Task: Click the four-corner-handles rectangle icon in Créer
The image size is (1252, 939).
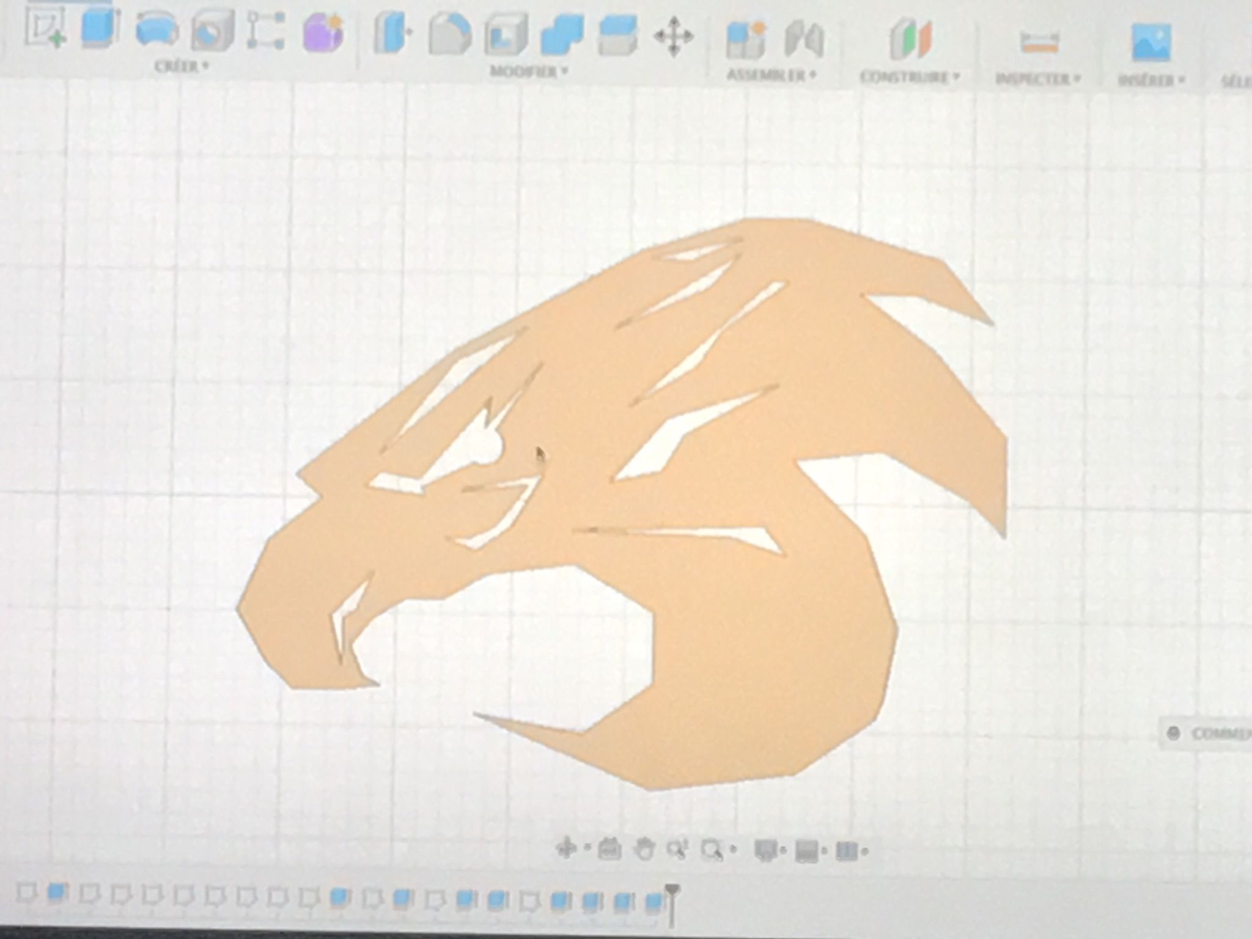Action: coord(265,31)
